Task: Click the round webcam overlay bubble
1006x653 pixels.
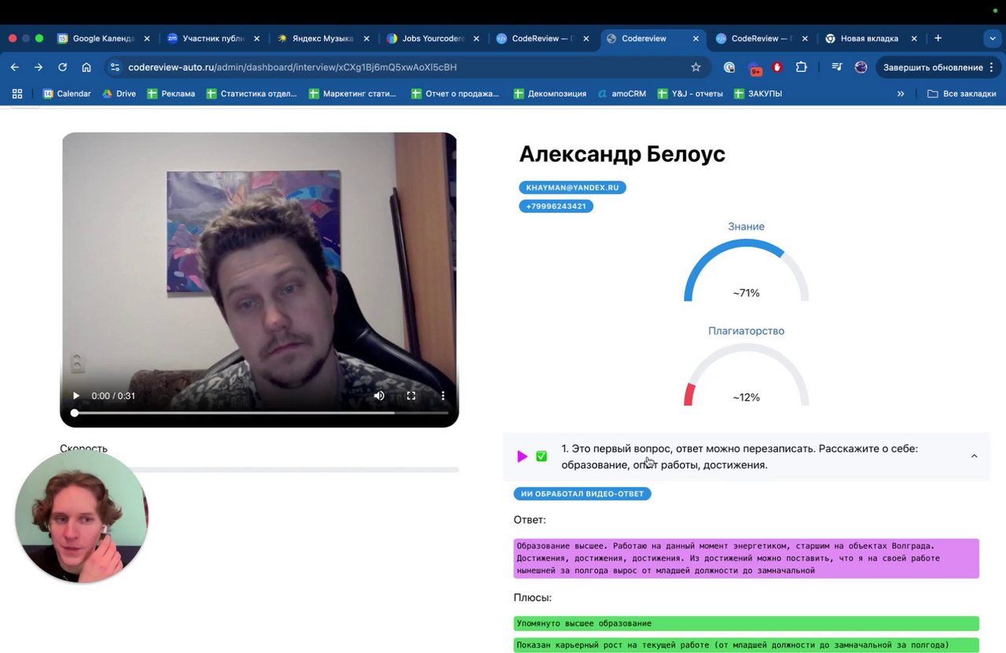Action: click(x=82, y=516)
